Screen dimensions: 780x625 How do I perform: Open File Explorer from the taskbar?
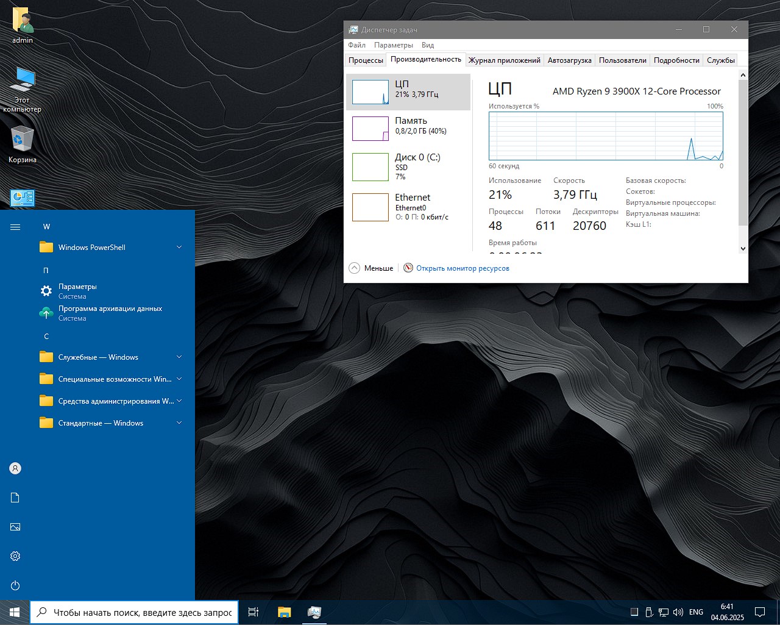pyautogui.click(x=284, y=612)
